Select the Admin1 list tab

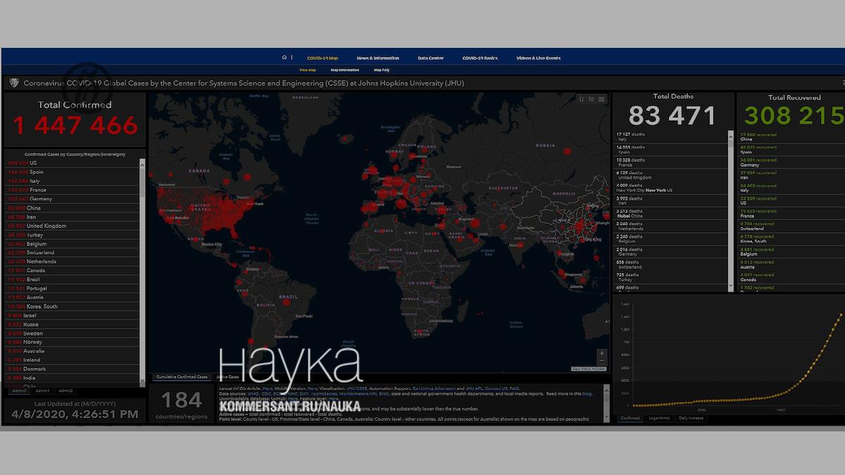point(43,391)
